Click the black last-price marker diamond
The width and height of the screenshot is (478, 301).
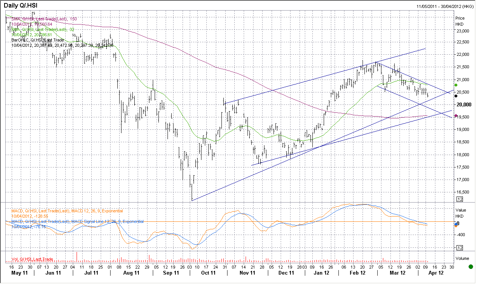[x=456, y=96]
